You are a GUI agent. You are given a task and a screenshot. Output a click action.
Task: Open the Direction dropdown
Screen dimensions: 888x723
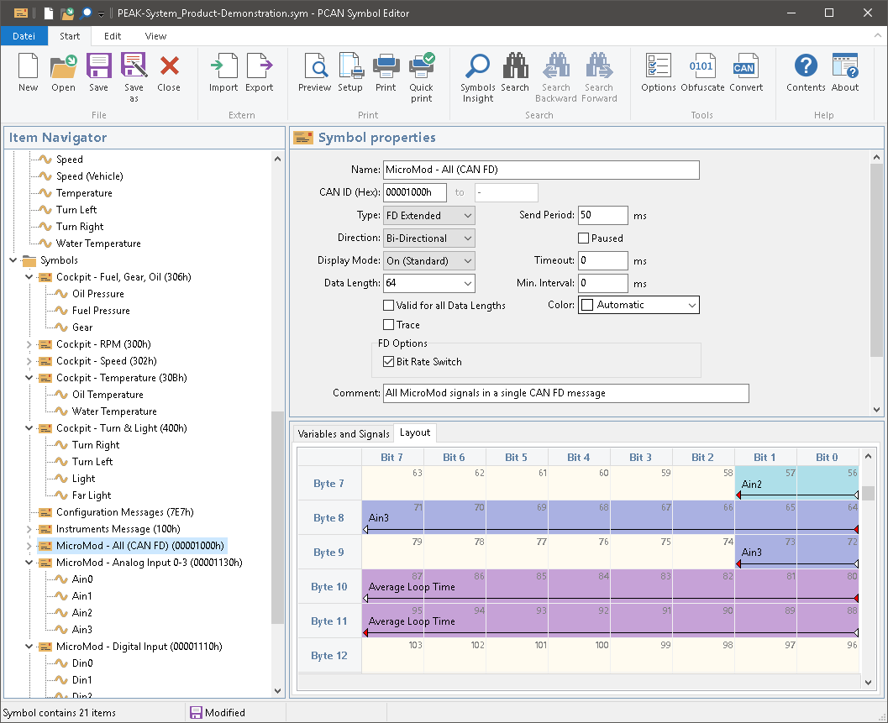[428, 238]
